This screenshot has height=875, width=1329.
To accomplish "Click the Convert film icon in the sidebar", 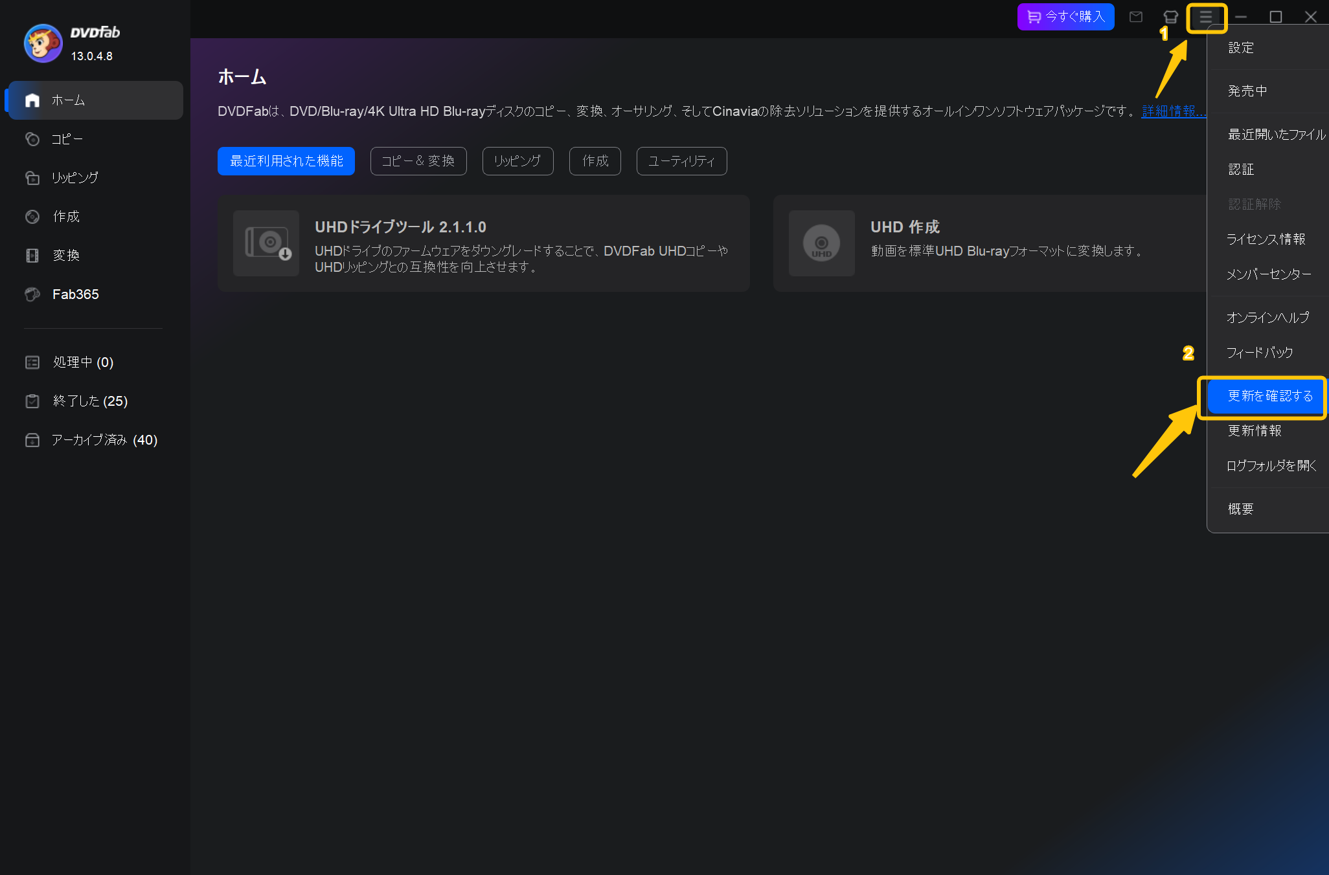I will (32, 256).
